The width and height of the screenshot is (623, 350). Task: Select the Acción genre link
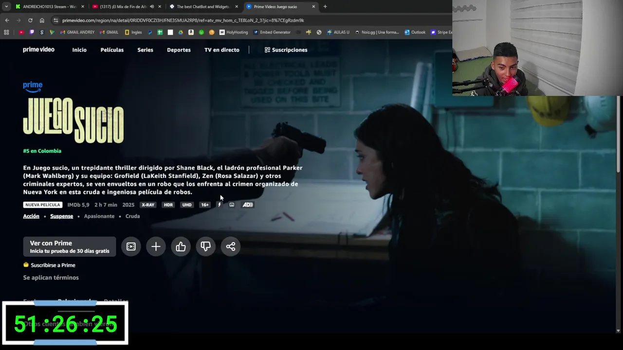point(31,216)
